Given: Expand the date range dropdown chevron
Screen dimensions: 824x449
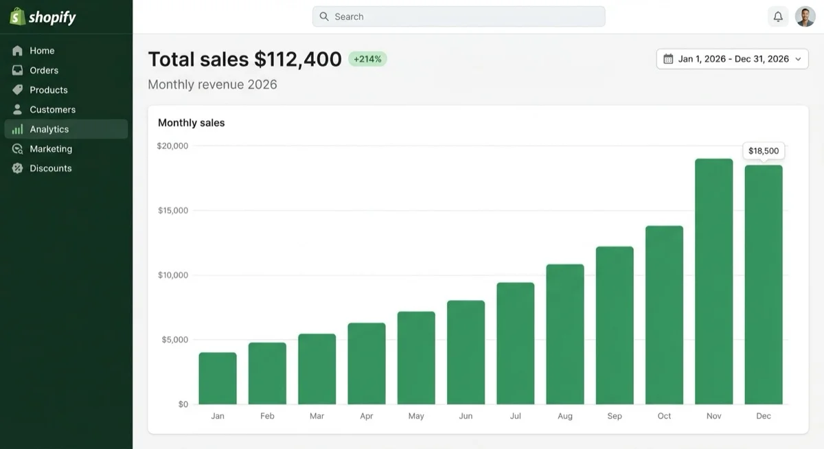Looking at the screenshot, I should pyautogui.click(x=798, y=59).
